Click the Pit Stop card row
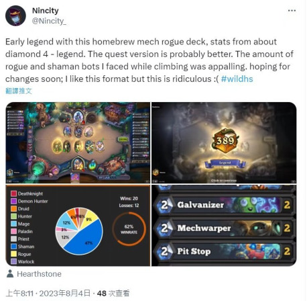 click(224, 251)
